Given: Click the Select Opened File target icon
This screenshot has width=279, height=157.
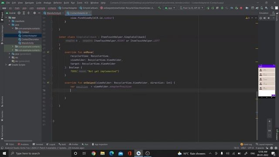Looking at the screenshot, I should tap(19, 13).
